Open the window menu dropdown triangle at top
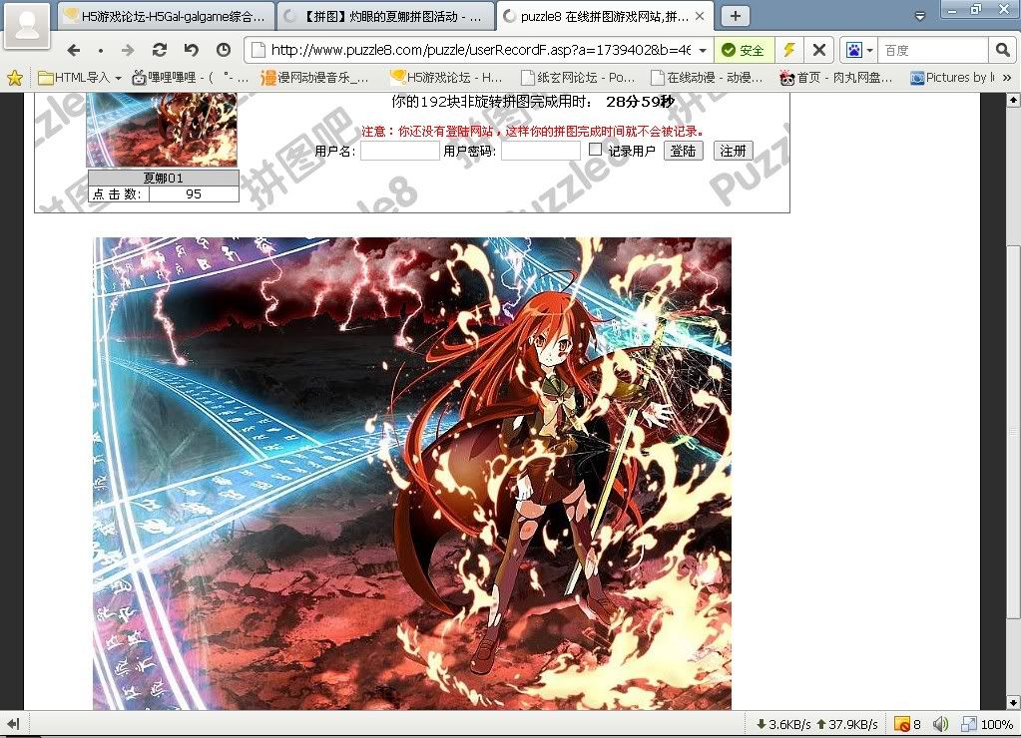Image resolution: width=1021 pixels, height=738 pixels. point(920,16)
